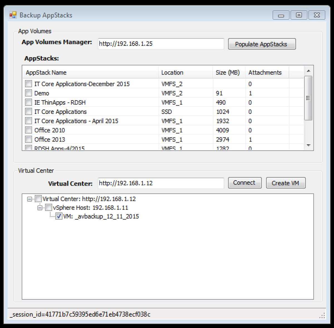
Task: Check the Virtual Center tree node checkbox
Action: [x=38, y=199]
